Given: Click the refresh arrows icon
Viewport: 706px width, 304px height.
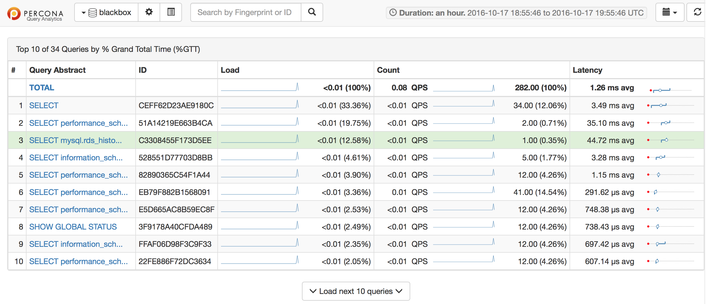Looking at the screenshot, I should click(697, 12).
